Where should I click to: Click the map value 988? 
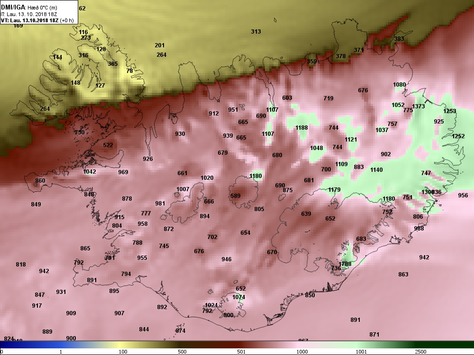click(419, 229)
